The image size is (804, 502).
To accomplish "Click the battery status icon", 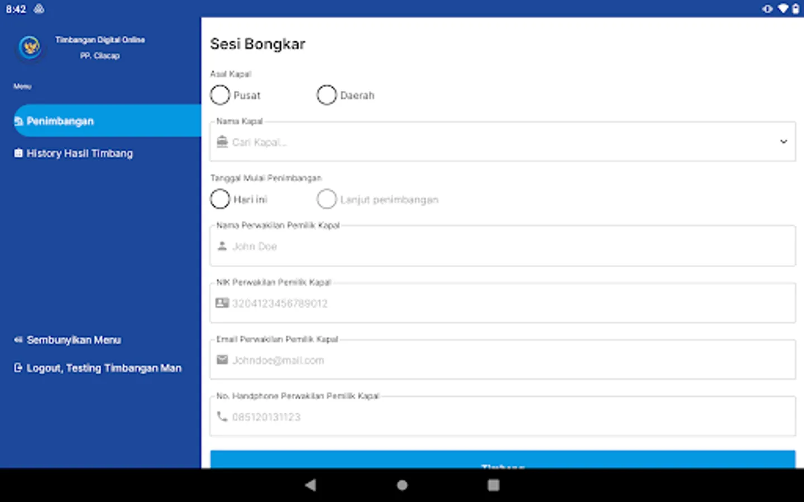I will point(796,8).
